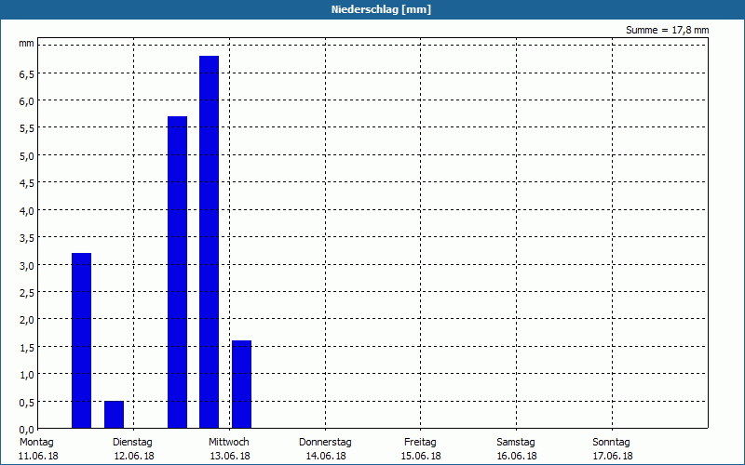Click the 6,5 y-axis value
Viewport: 745px width, 465px height.
click(27, 74)
